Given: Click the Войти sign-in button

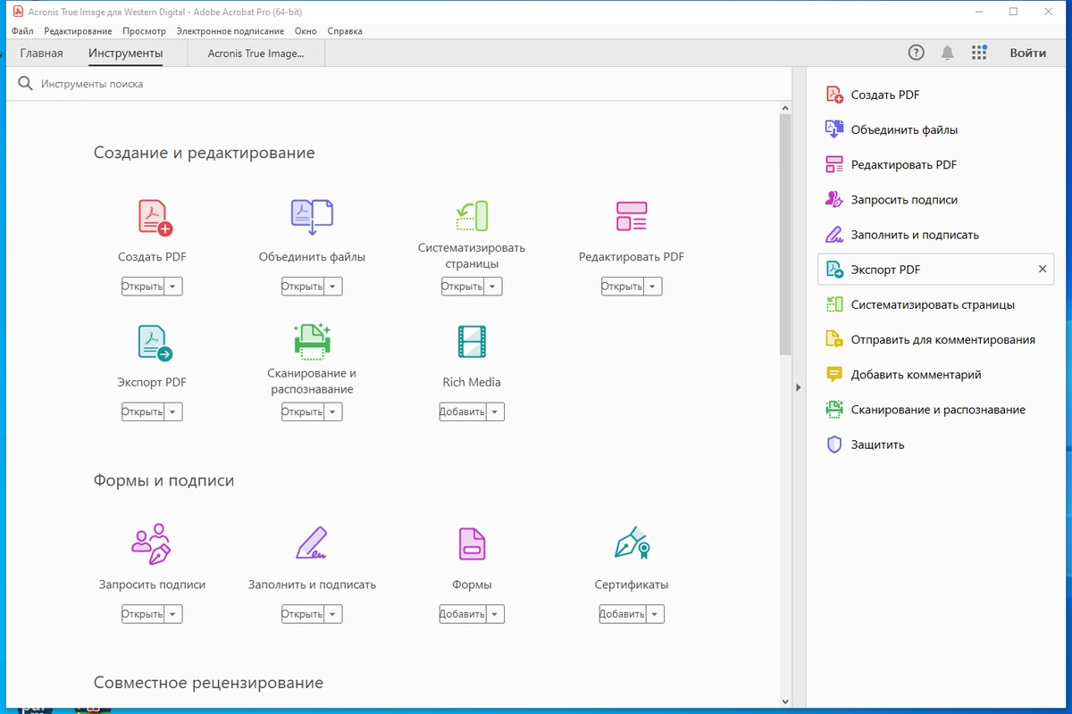Looking at the screenshot, I should coord(1028,53).
